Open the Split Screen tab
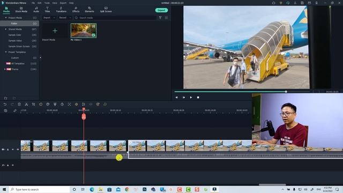The width and height of the screenshot is (343, 193). coord(106,10)
